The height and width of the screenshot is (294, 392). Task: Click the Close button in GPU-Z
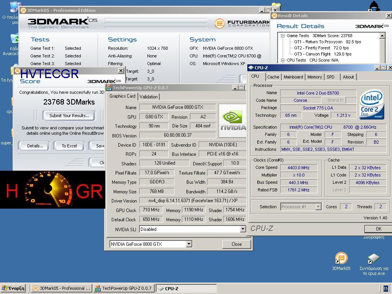(x=237, y=244)
